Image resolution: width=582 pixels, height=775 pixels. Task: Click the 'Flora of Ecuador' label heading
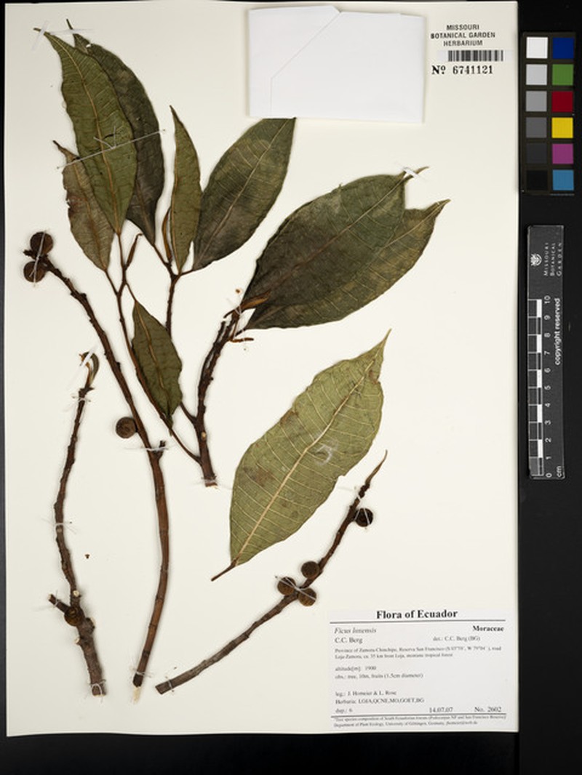[417, 614]
